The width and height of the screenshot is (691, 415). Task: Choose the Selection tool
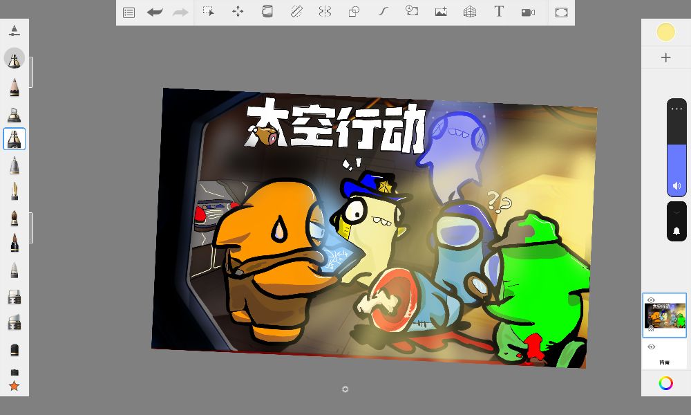click(x=208, y=12)
